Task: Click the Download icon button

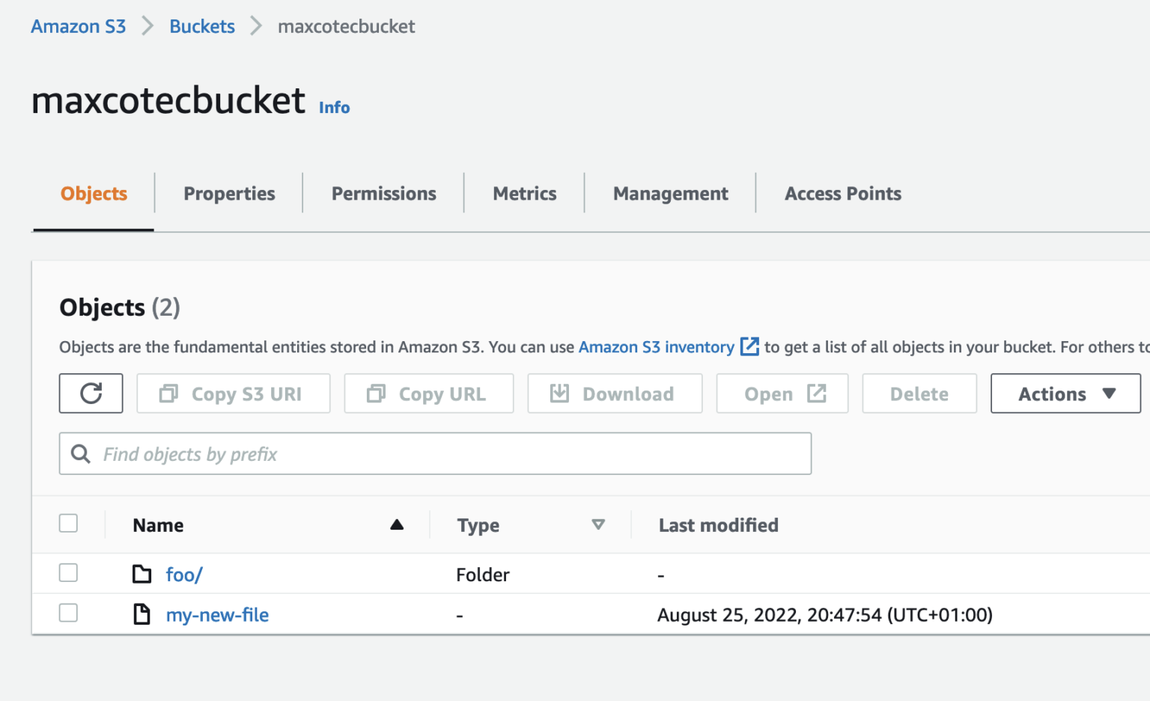Action: pyautogui.click(x=559, y=394)
